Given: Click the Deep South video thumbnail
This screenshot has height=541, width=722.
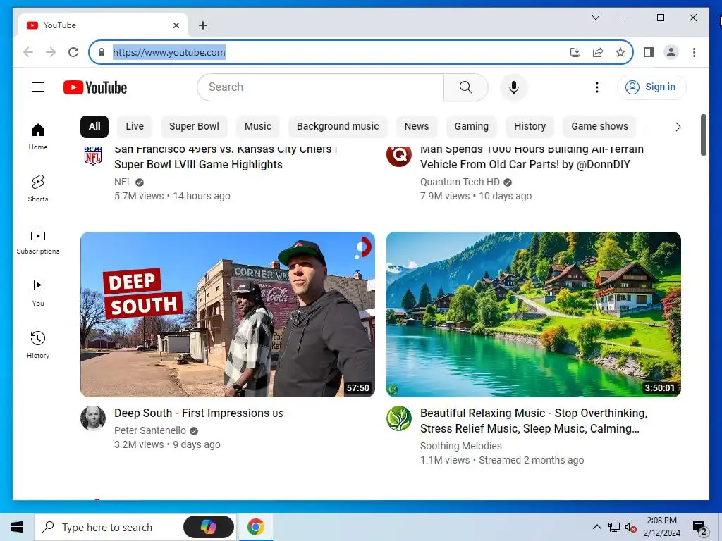Looking at the screenshot, I should (228, 314).
